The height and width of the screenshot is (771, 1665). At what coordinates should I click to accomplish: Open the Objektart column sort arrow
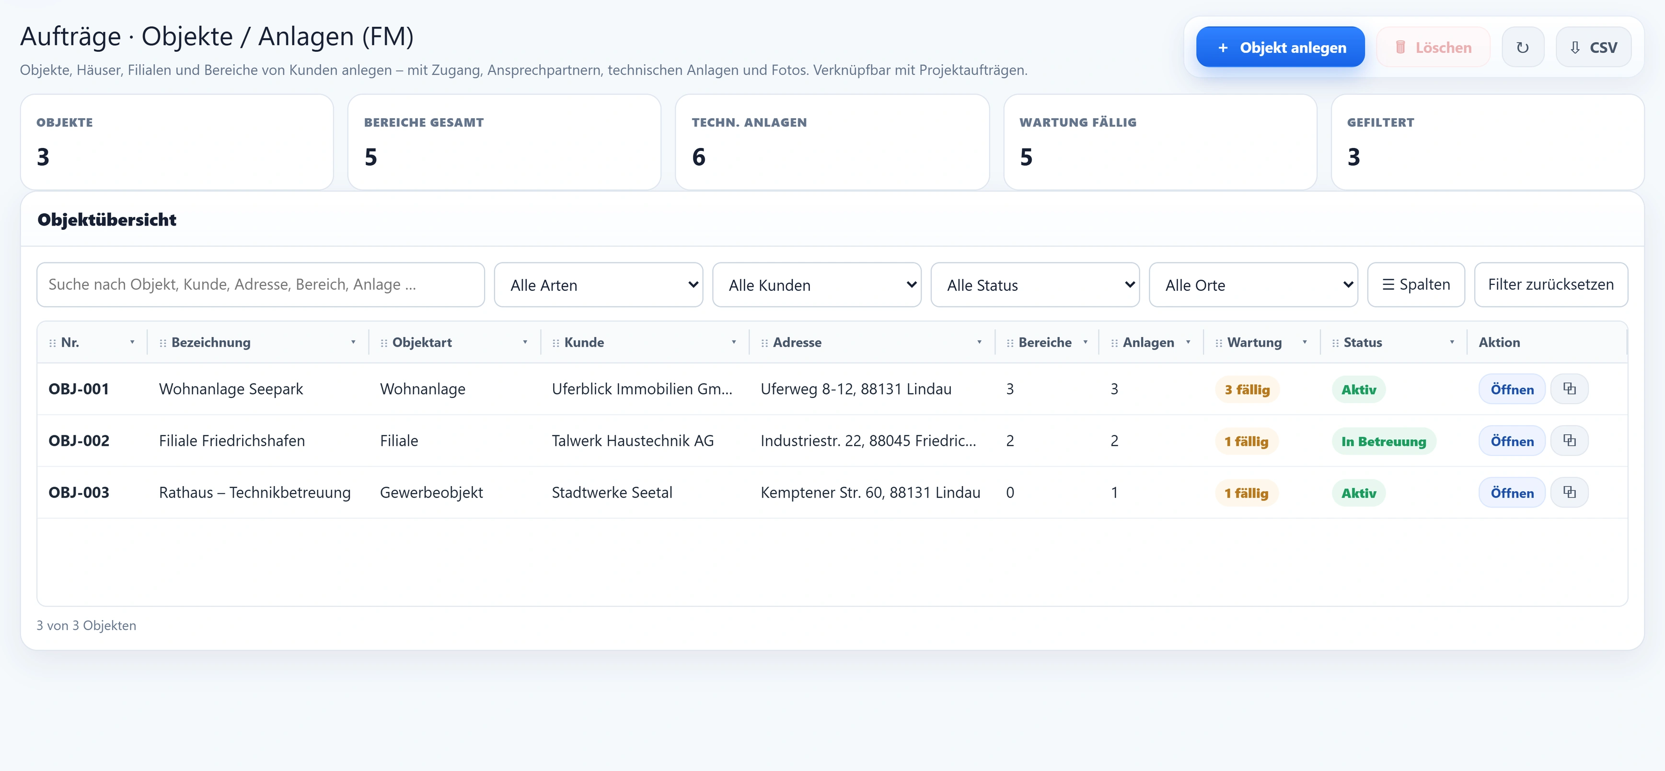pos(525,342)
